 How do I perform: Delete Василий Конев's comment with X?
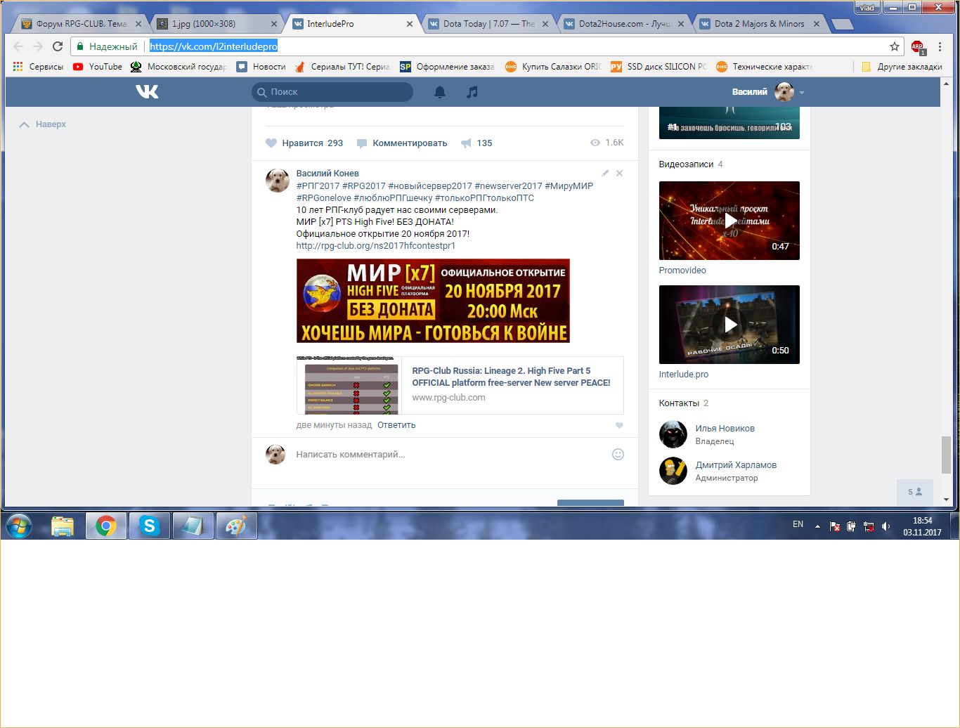coord(619,173)
